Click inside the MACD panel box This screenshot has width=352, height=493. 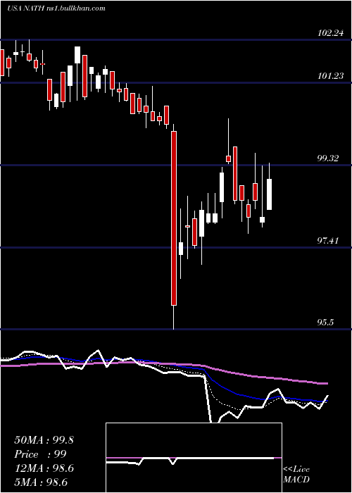pos(194,458)
